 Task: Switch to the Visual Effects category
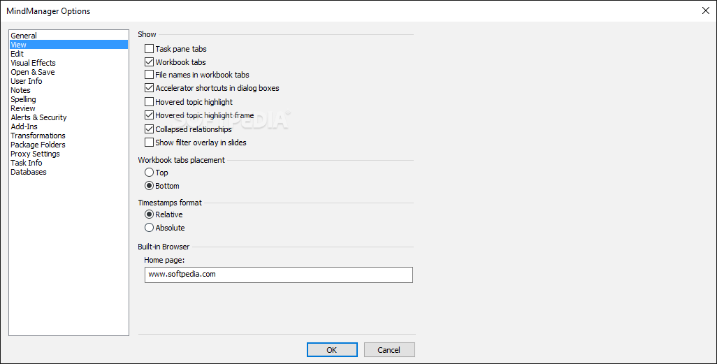[x=33, y=63]
